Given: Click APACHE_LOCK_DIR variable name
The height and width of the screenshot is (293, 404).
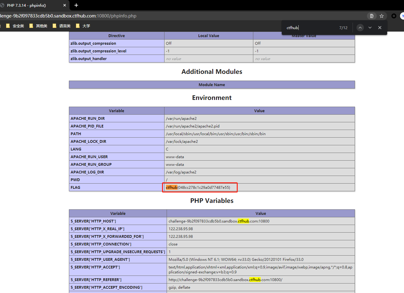Looking at the screenshot, I should coord(89,141).
